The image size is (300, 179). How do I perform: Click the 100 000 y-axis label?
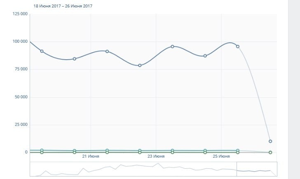[x=20, y=42]
